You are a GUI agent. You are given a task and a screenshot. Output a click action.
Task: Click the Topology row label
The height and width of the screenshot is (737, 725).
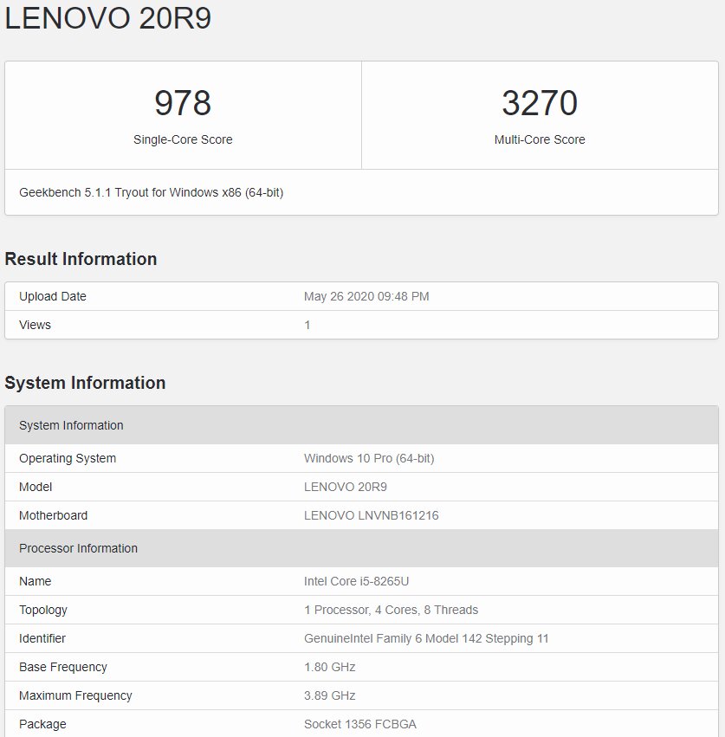[43, 610]
